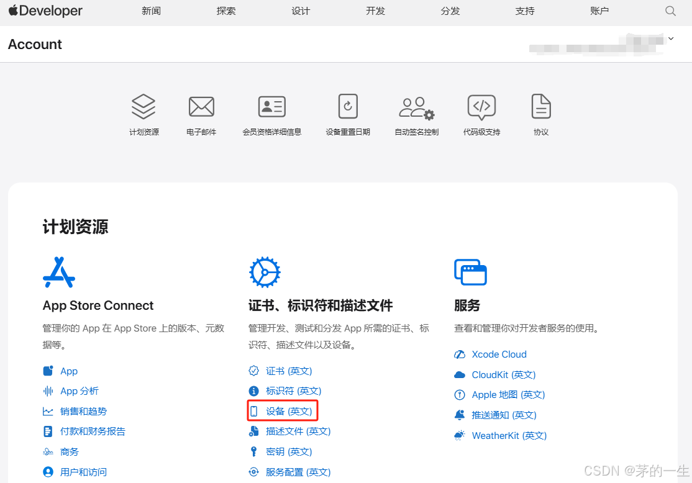Open the 付款和财务报告 link
Screen dimensions: 692x483
click(x=93, y=431)
